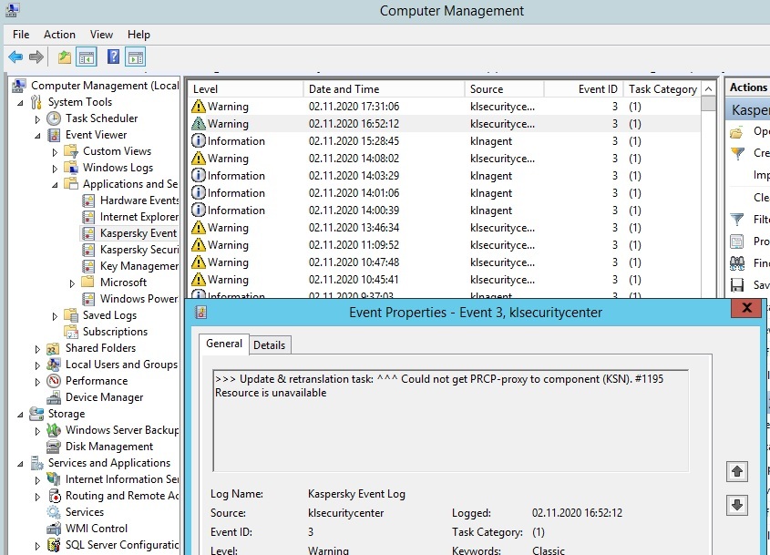Toggle the Show/Hide Console Tree icon
The width and height of the screenshot is (770, 555).
[87, 57]
